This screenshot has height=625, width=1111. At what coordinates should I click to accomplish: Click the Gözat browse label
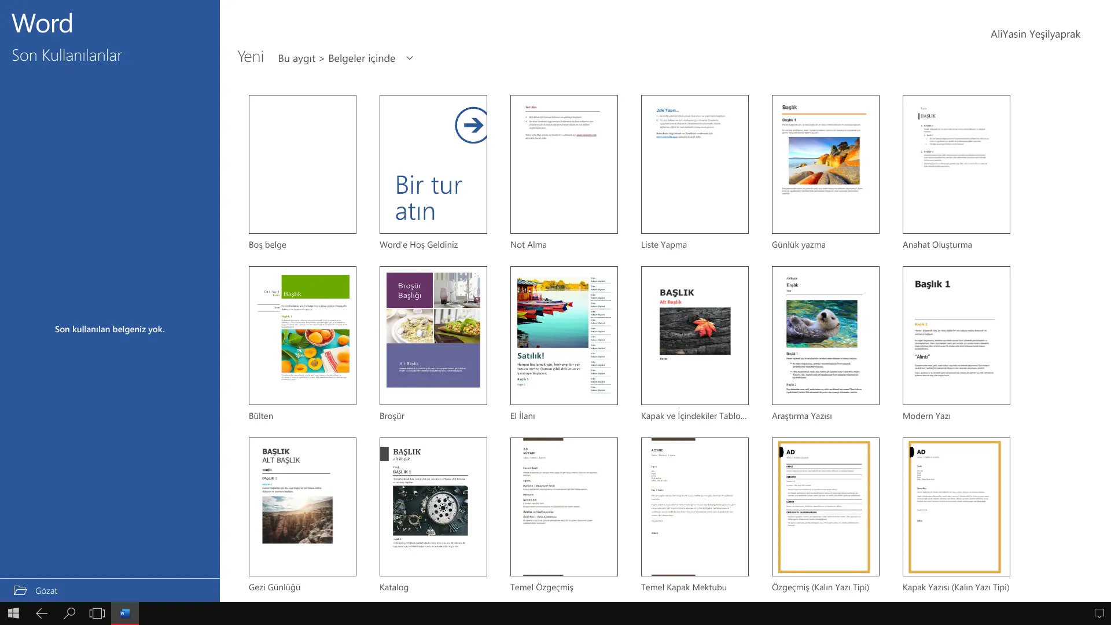click(x=46, y=591)
